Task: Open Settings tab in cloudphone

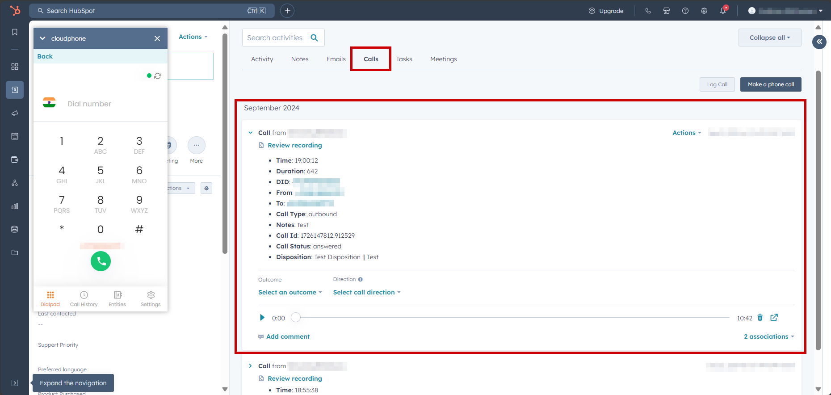Action: tap(151, 299)
